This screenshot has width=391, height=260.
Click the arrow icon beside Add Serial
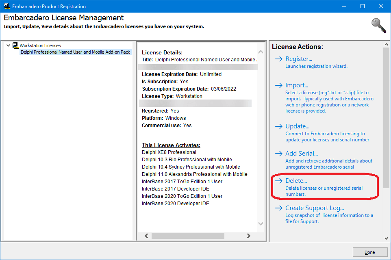tap(278, 154)
